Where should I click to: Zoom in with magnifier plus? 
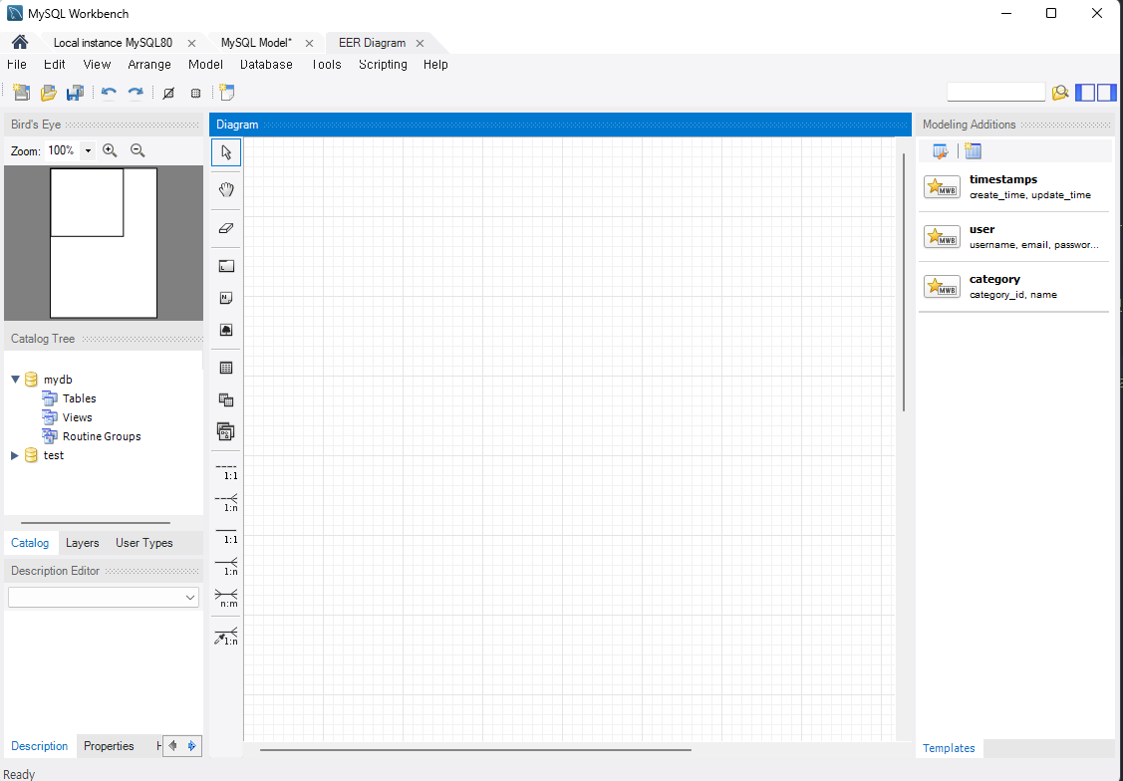(x=110, y=150)
